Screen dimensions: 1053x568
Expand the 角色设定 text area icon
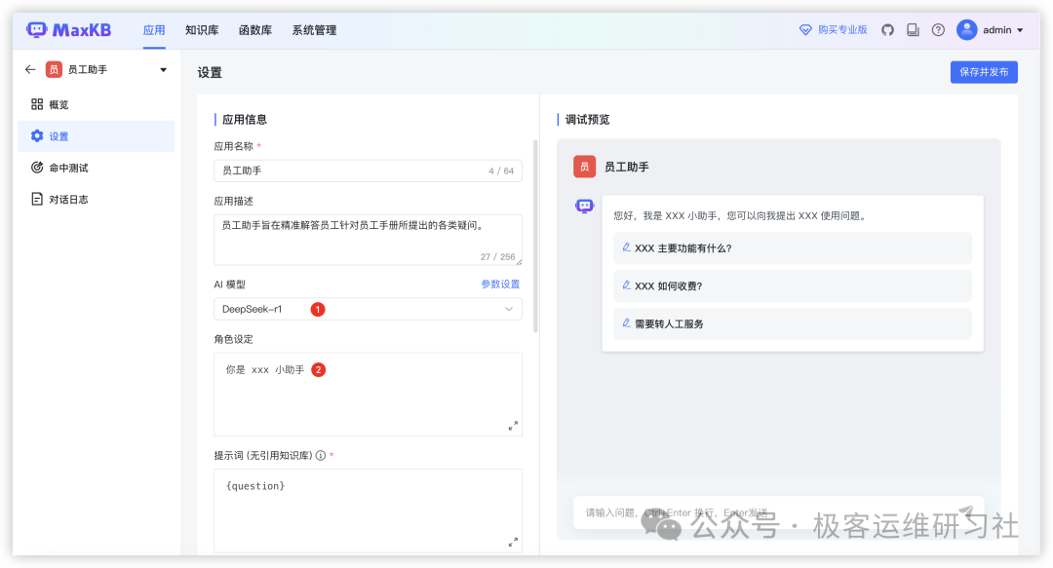point(513,426)
